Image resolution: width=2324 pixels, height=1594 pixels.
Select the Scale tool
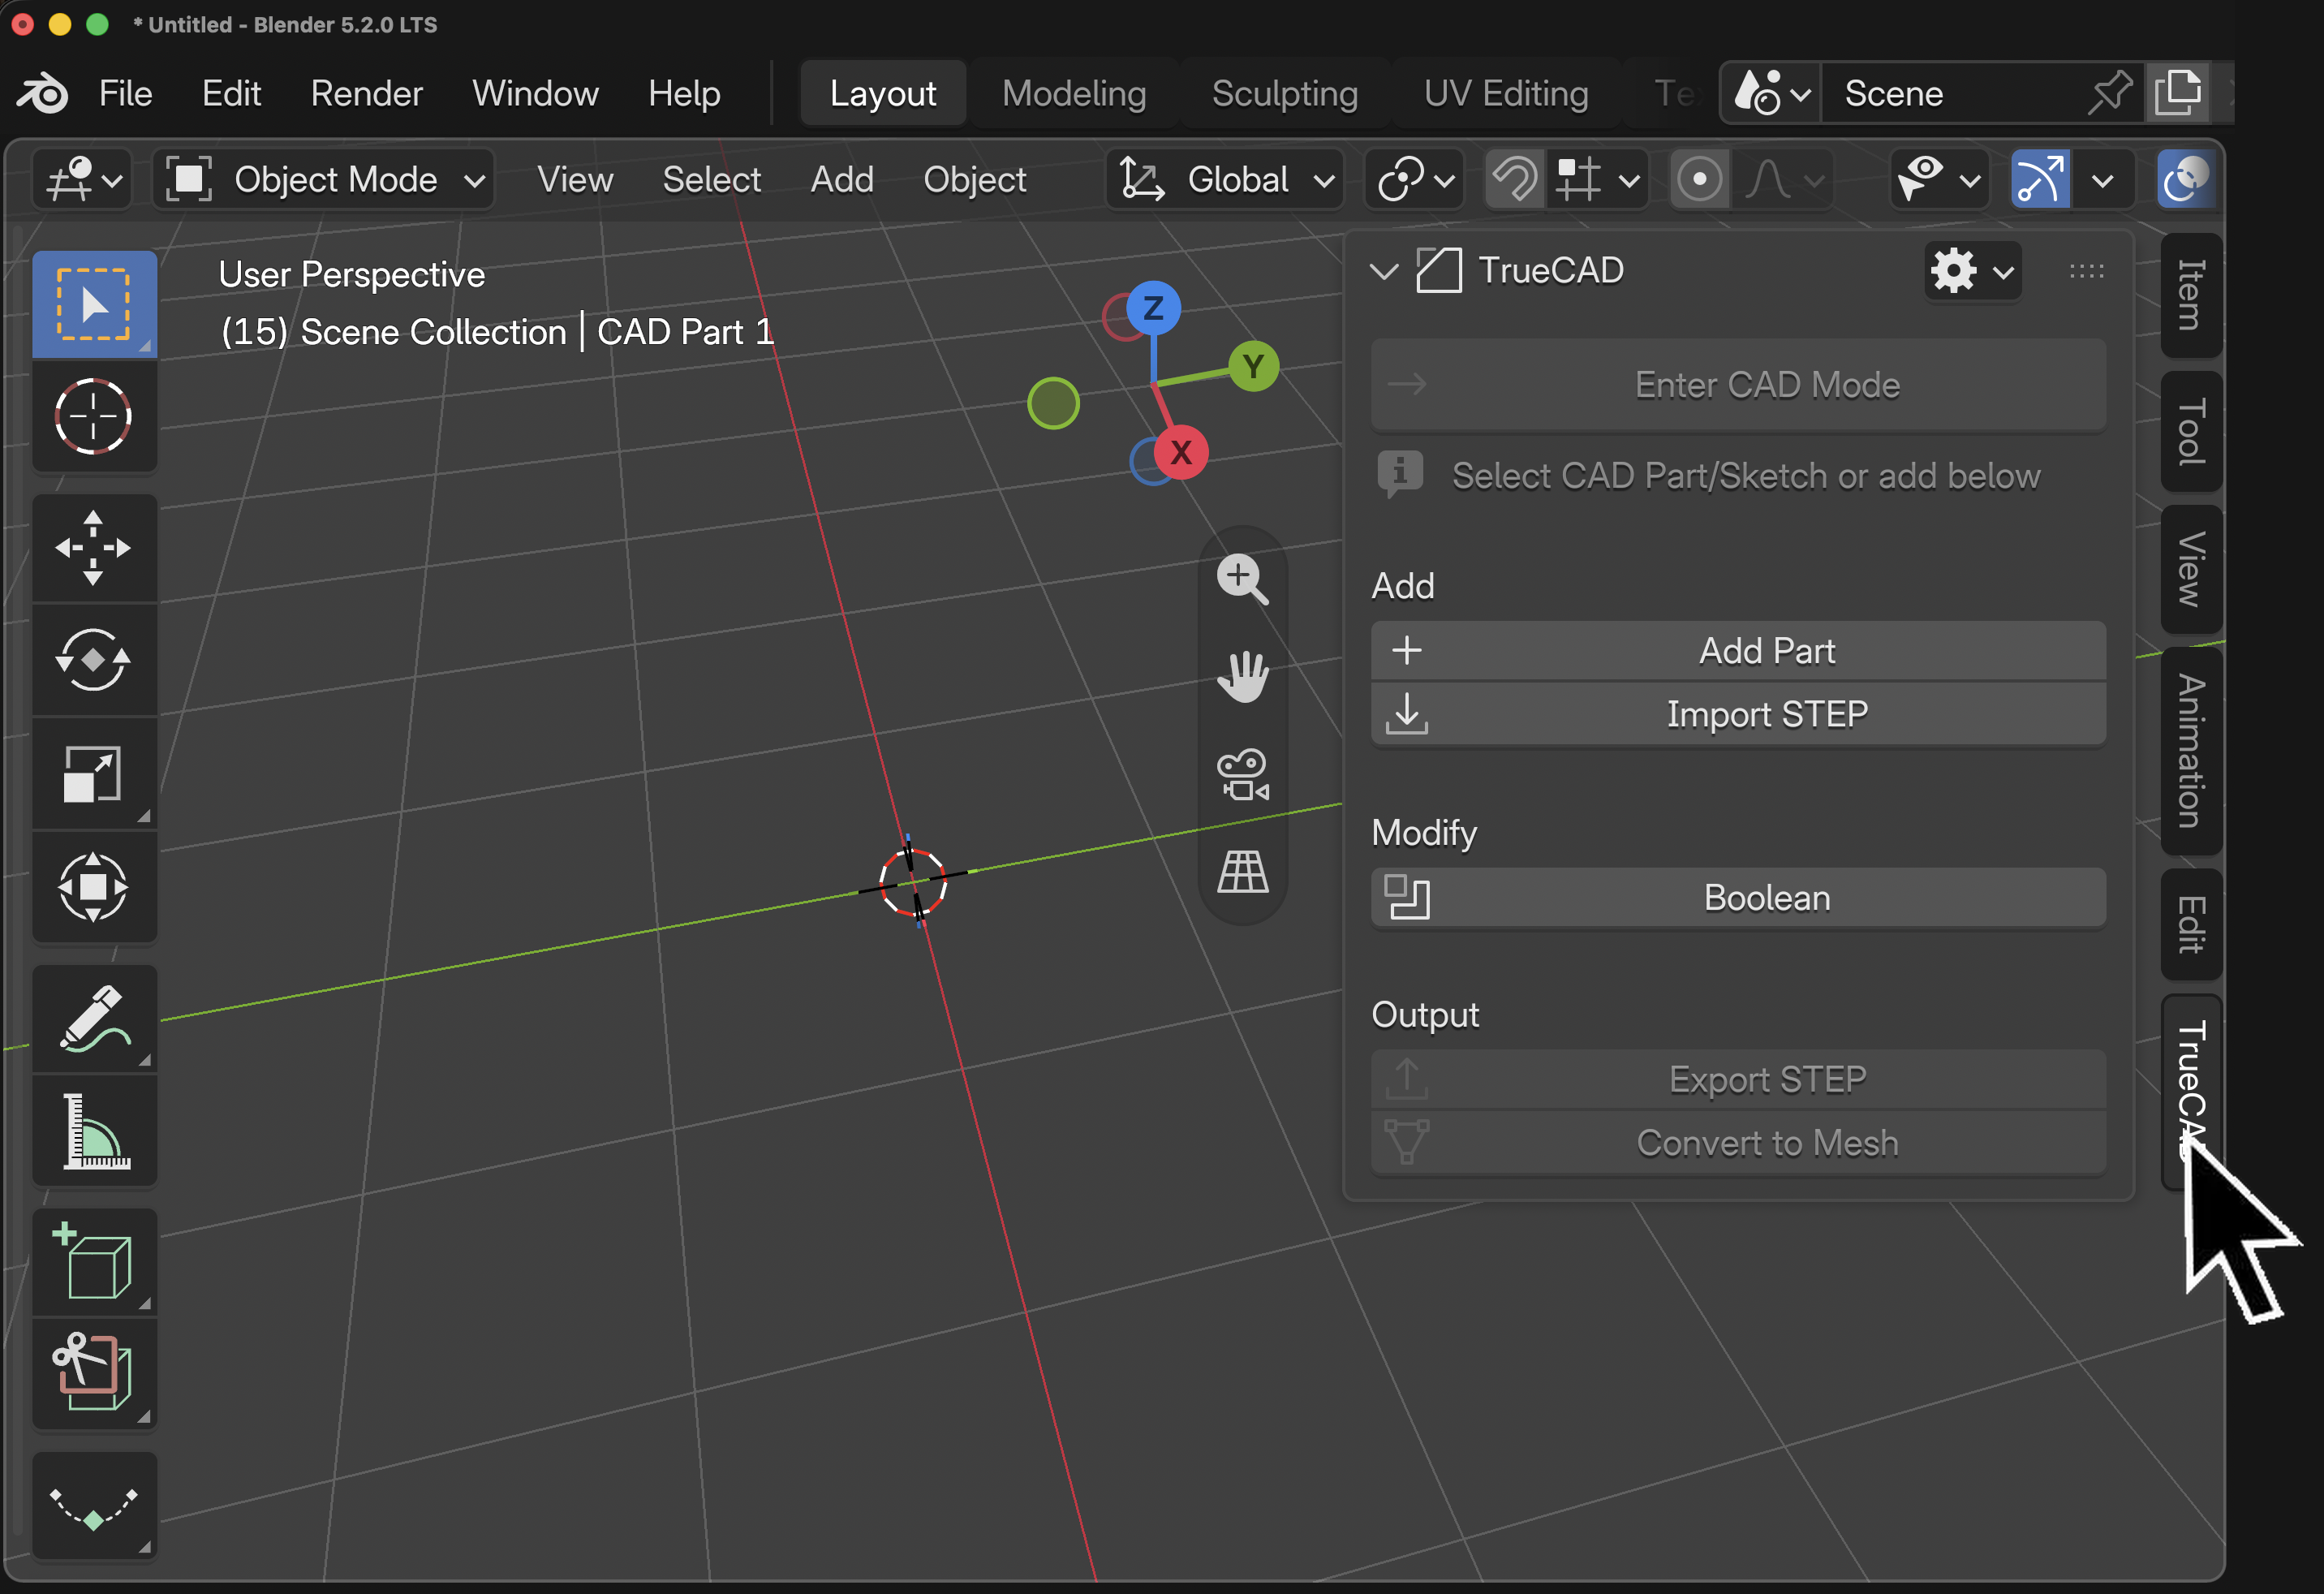click(x=94, y=773)
